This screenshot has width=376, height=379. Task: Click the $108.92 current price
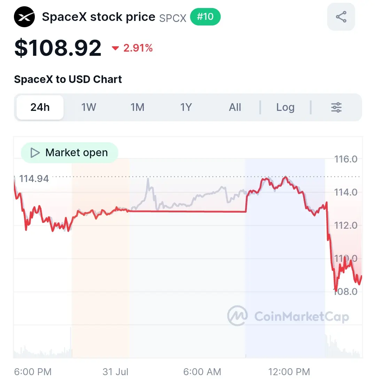point(58,48)
